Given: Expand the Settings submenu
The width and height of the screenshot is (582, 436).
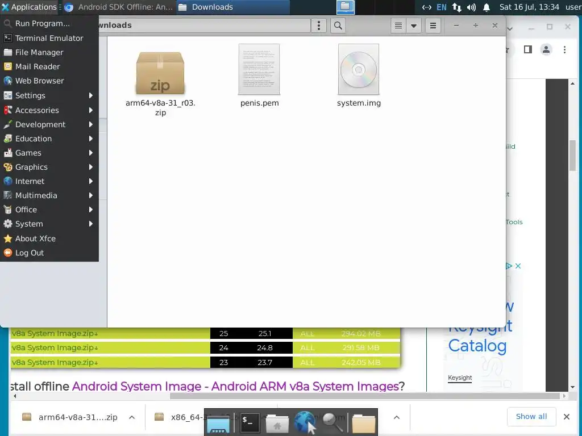Looking at the screenshot, I should click(49, 95).
